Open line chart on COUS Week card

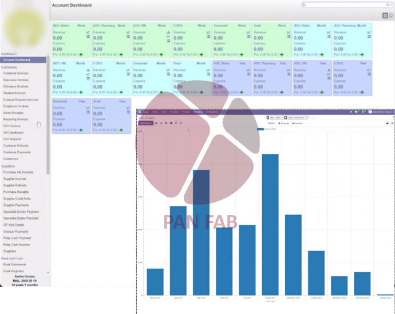208,32
